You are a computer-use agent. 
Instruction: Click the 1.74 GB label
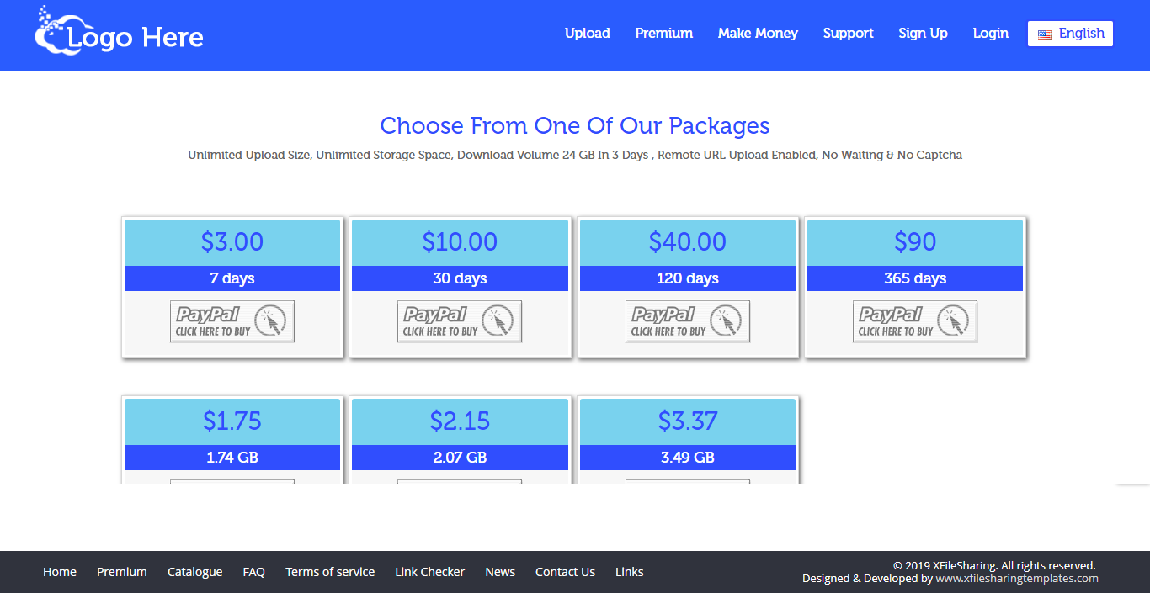coord(232,458)
